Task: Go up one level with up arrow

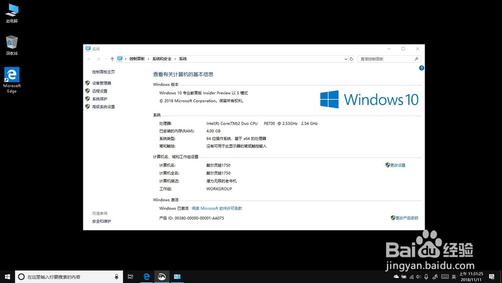Action: click(112, 59)
